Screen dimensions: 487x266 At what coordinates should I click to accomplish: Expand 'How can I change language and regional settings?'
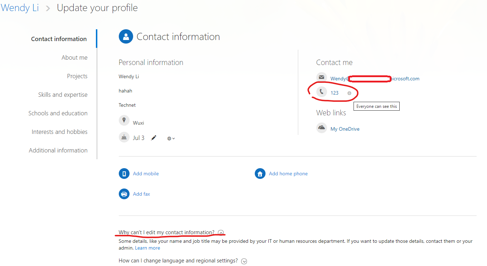244,261
